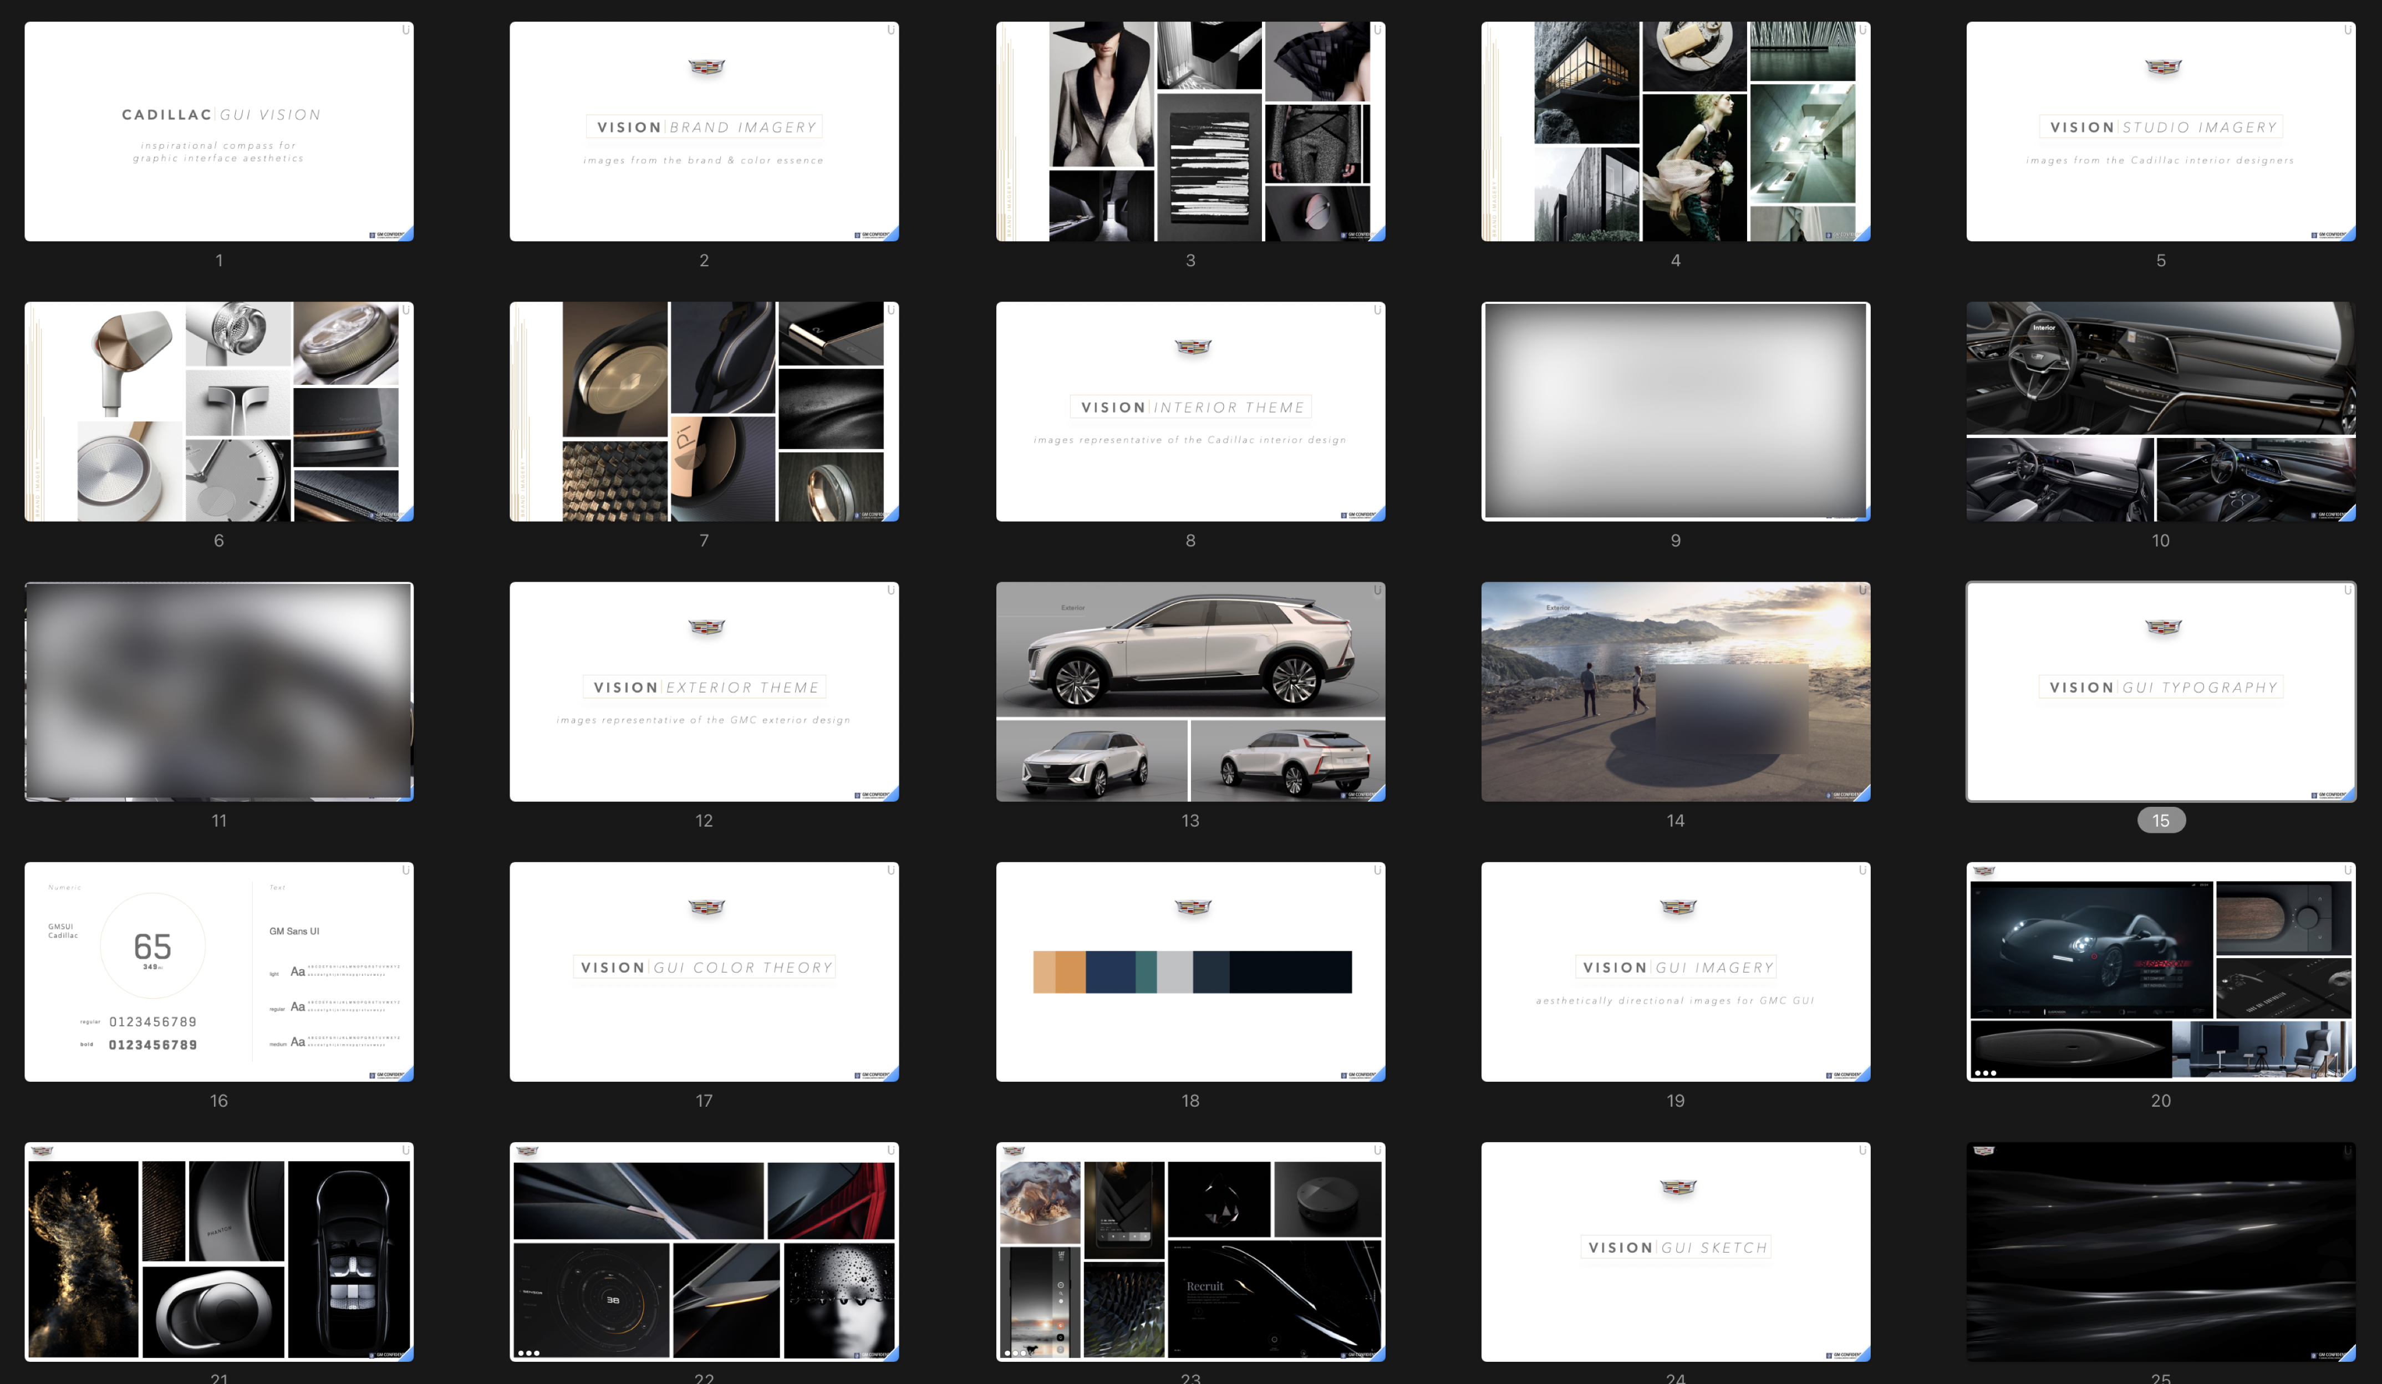Select the black wavy texture slide 25
This screenshot has width=2382, height=1384.
click(2160, 1251)
